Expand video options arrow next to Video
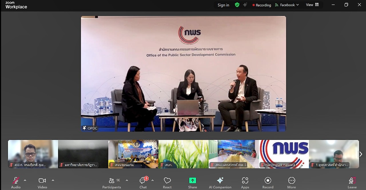The image size is (366, 190). tap(53, 180)
